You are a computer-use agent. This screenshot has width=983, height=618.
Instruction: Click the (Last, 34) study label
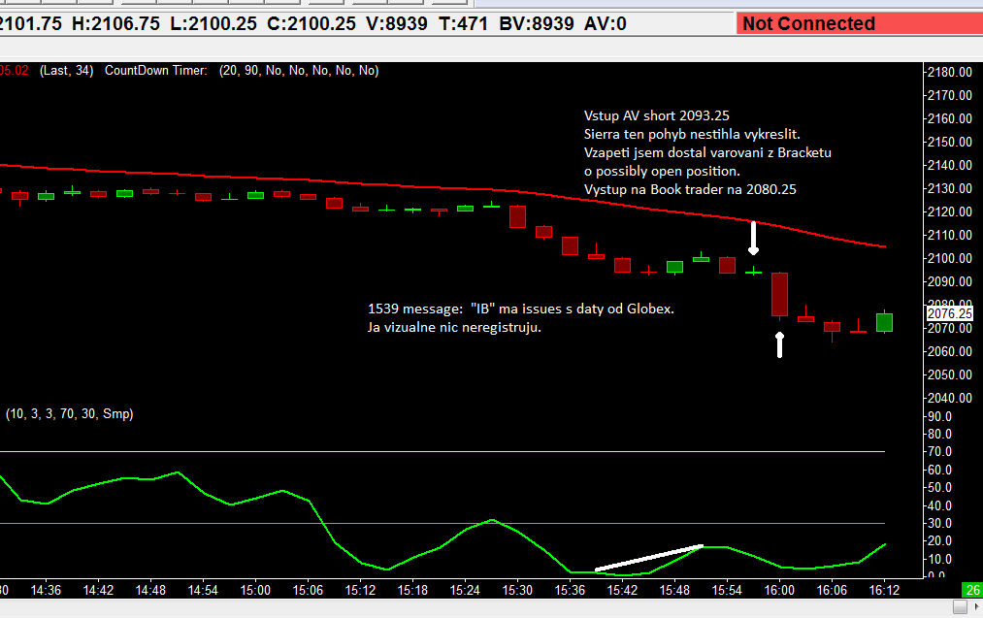tap(66, 71)
